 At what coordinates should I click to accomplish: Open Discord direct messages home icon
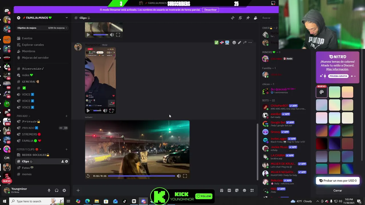[7, 11]
